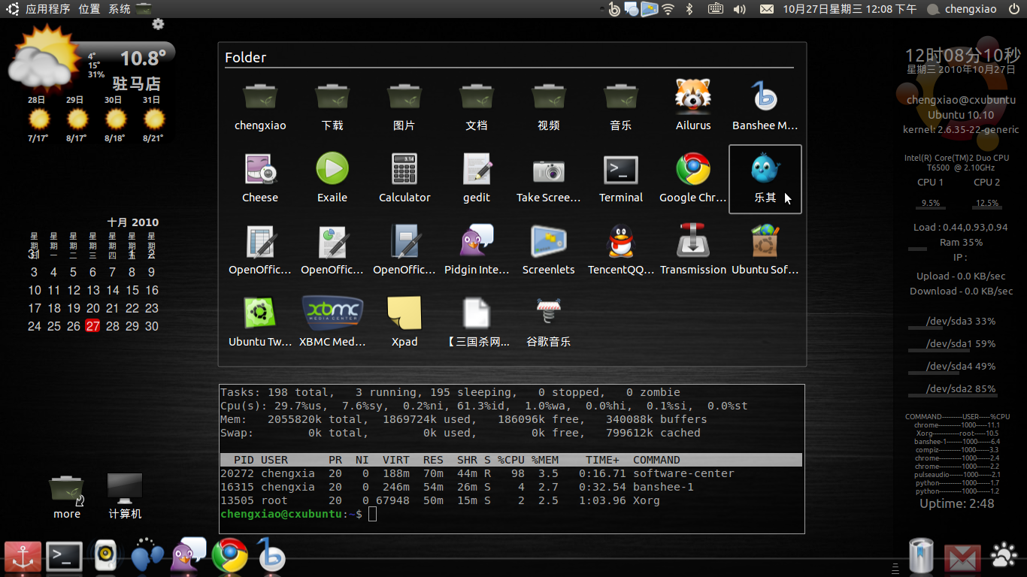Open weather screenlet settings gear
The image size is (1027, 577).
coord(158,24)
